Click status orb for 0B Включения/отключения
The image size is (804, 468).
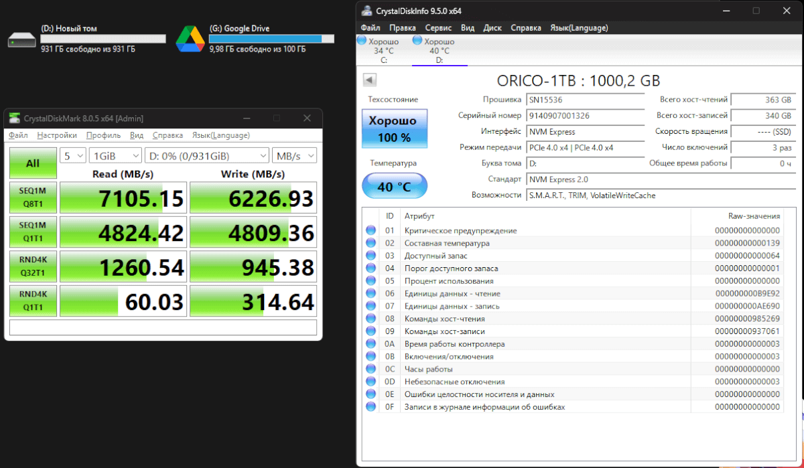[371, 356]
